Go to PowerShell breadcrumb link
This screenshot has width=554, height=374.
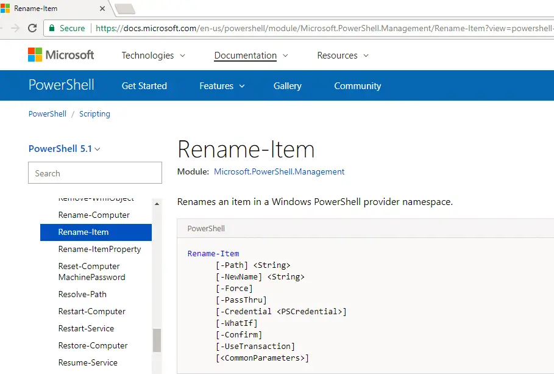tap(48, 114)
